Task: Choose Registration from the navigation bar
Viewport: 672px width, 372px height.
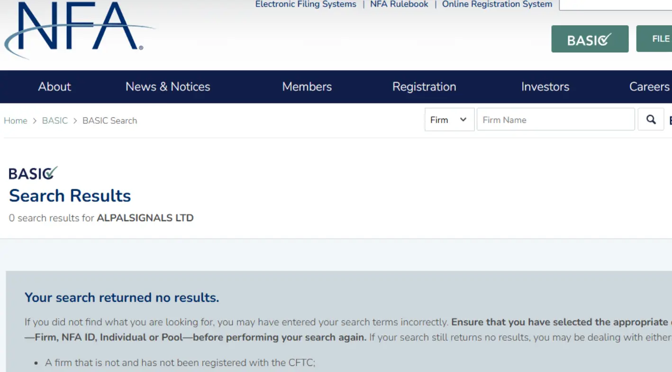Action: 424,87
